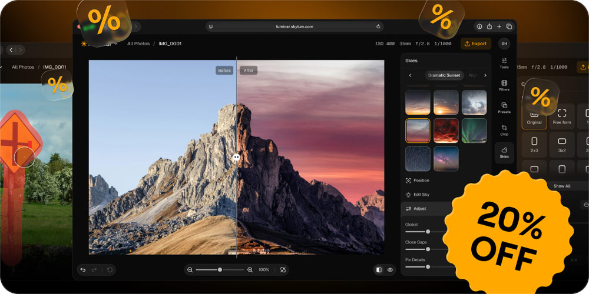
Task: Click IMG_0001 in left background window
Action: click(54, 67)
